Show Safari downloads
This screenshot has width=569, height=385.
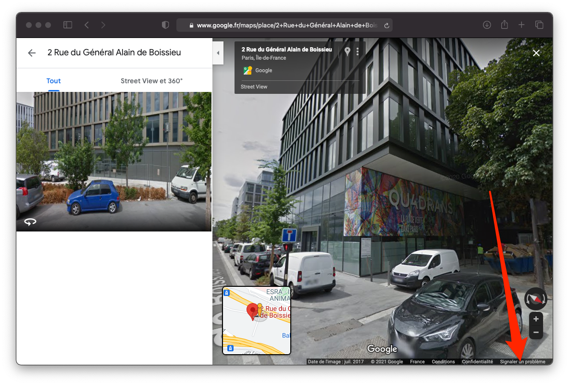[487, 25]
